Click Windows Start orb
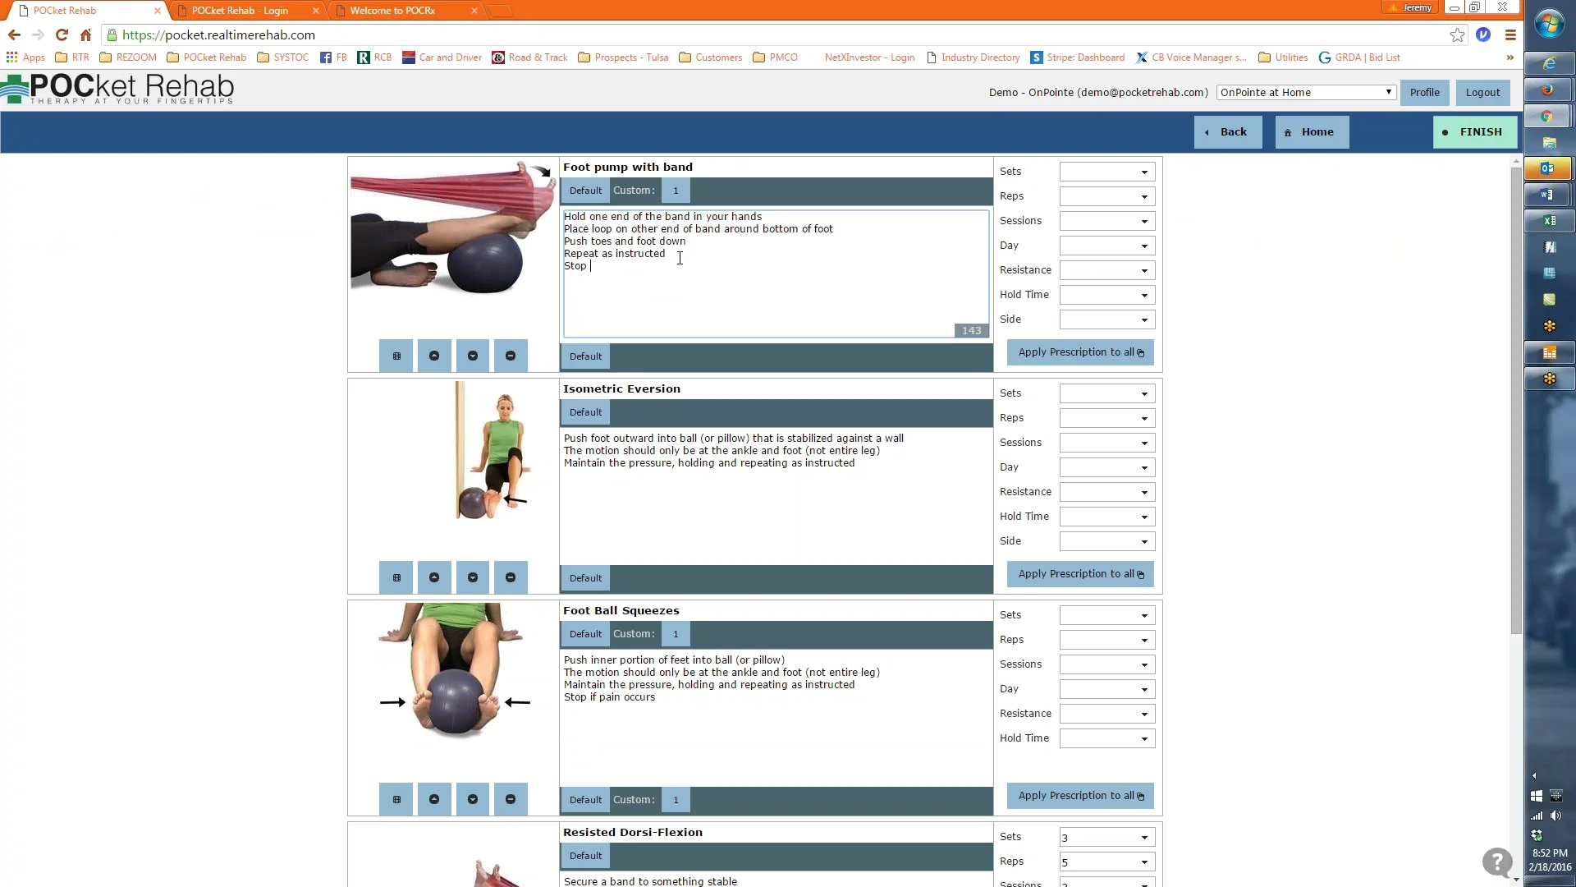This screenshot has width=1576, height=887. coord(1550,25)
